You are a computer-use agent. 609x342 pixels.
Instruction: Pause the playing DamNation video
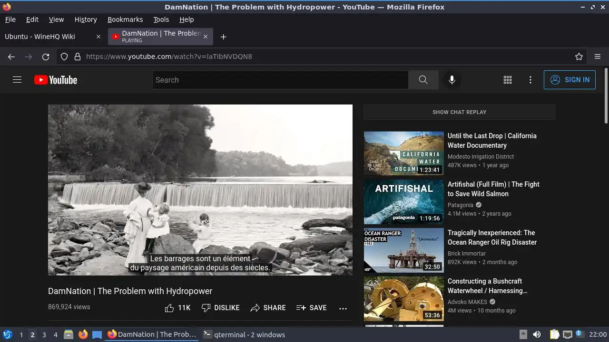200,190
